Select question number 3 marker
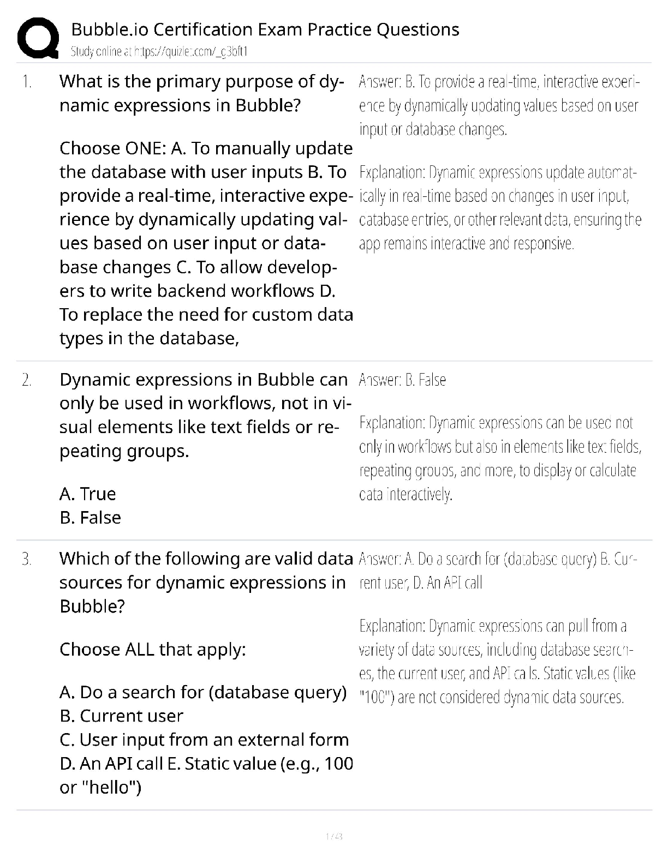 (x=27, y=559)
